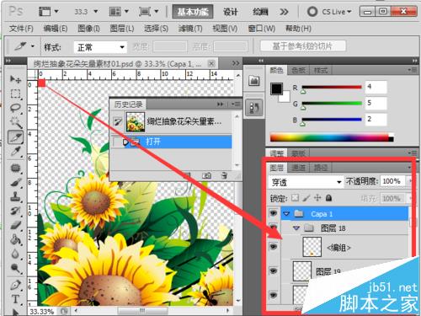Toggle lock image pixels brush icon
421x316 pixels.
pos(306,198)
